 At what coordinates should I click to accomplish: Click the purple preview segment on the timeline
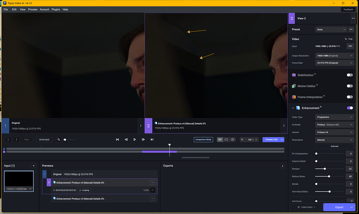pyautogui.click(x=159, y=152)
